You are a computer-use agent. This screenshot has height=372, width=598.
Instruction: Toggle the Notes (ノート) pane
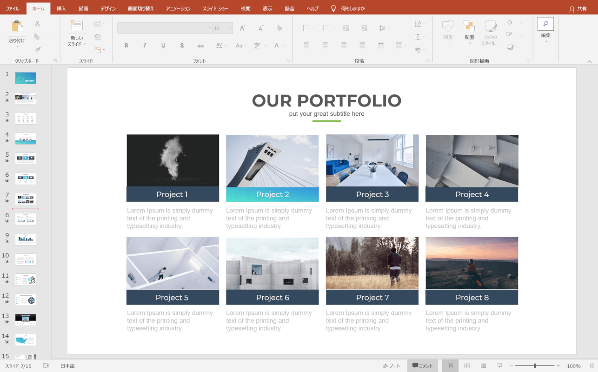click(392, 366)
